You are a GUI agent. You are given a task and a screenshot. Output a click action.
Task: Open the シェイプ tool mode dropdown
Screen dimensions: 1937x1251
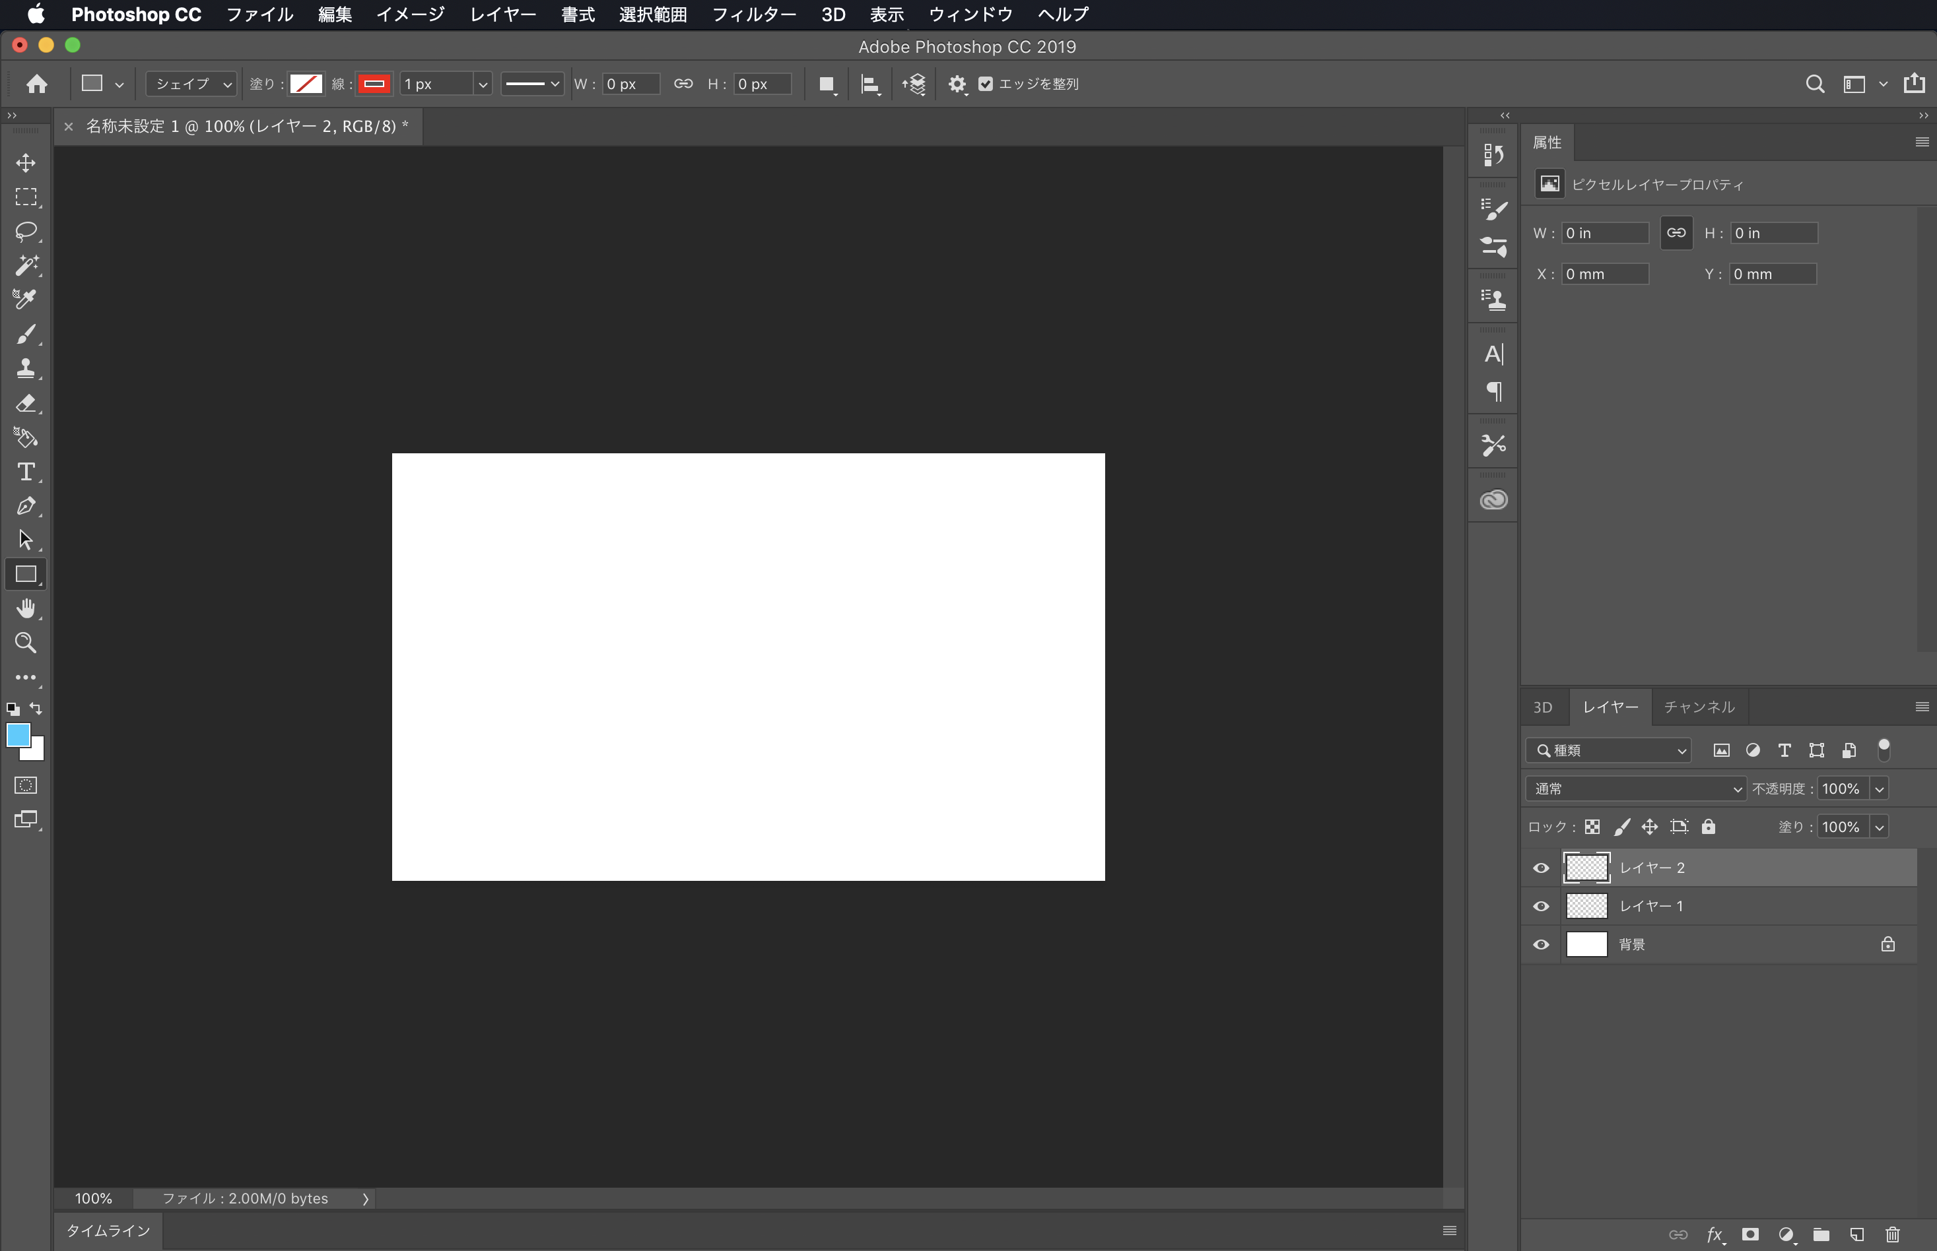(x=191, y=84)
